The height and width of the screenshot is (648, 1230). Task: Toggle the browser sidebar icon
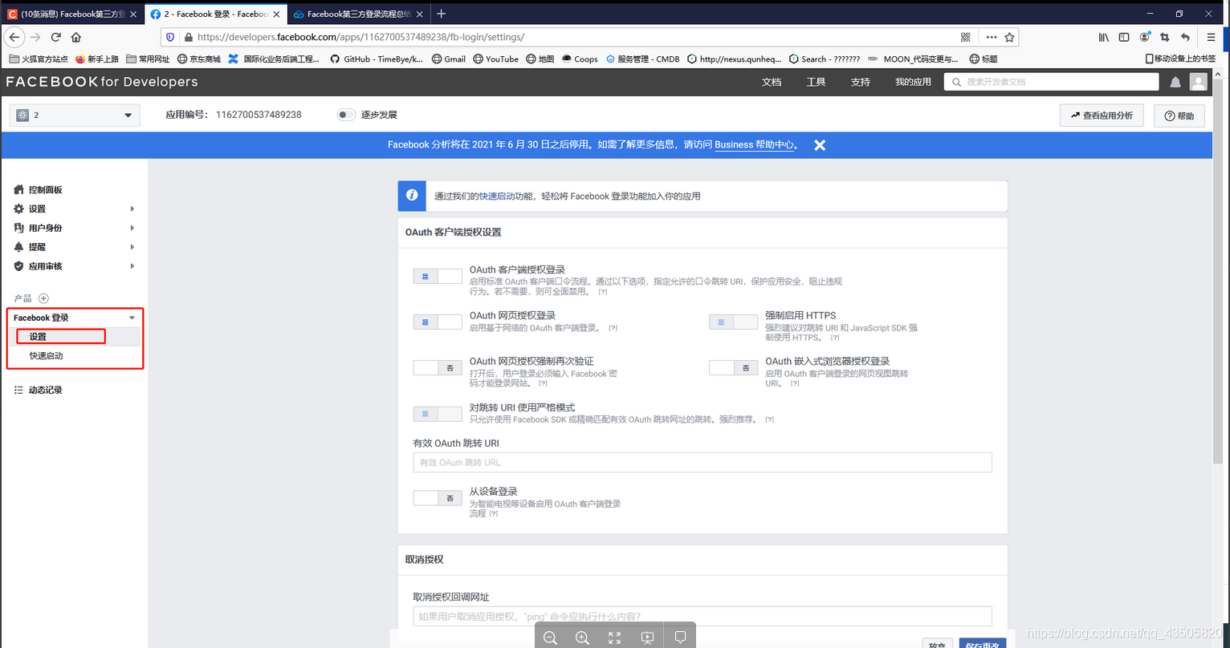click(1124, 37)
